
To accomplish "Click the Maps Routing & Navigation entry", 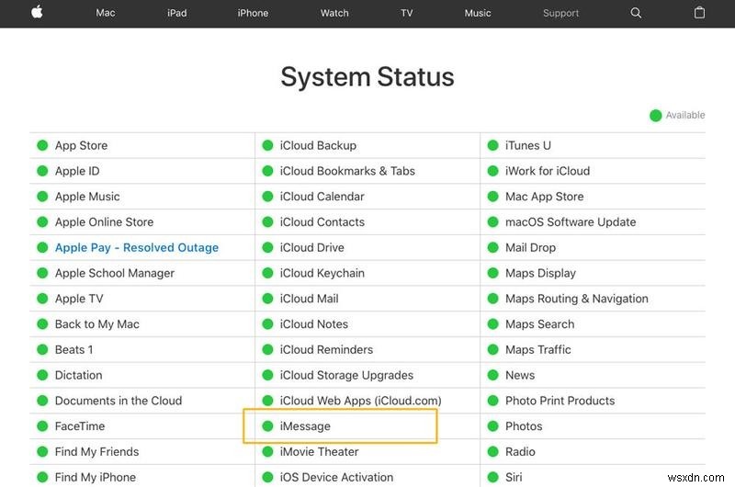I will pyautogui.click(x=576, y=299).
